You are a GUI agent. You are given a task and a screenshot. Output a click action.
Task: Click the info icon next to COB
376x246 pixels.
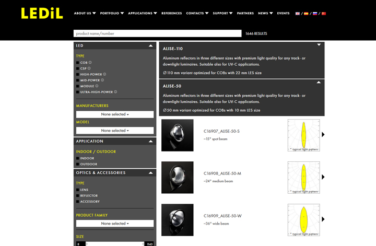pos(90,63)
